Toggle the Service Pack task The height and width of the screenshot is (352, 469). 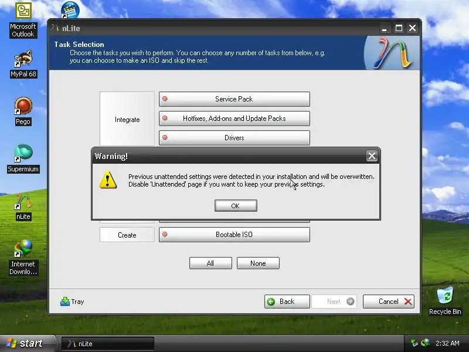click(234, 99)
